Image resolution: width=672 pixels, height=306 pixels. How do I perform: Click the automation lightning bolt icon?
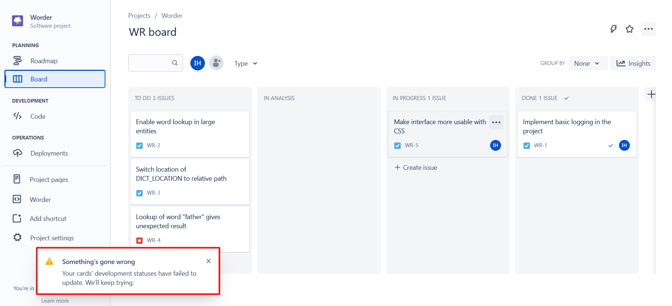point(613,29)
